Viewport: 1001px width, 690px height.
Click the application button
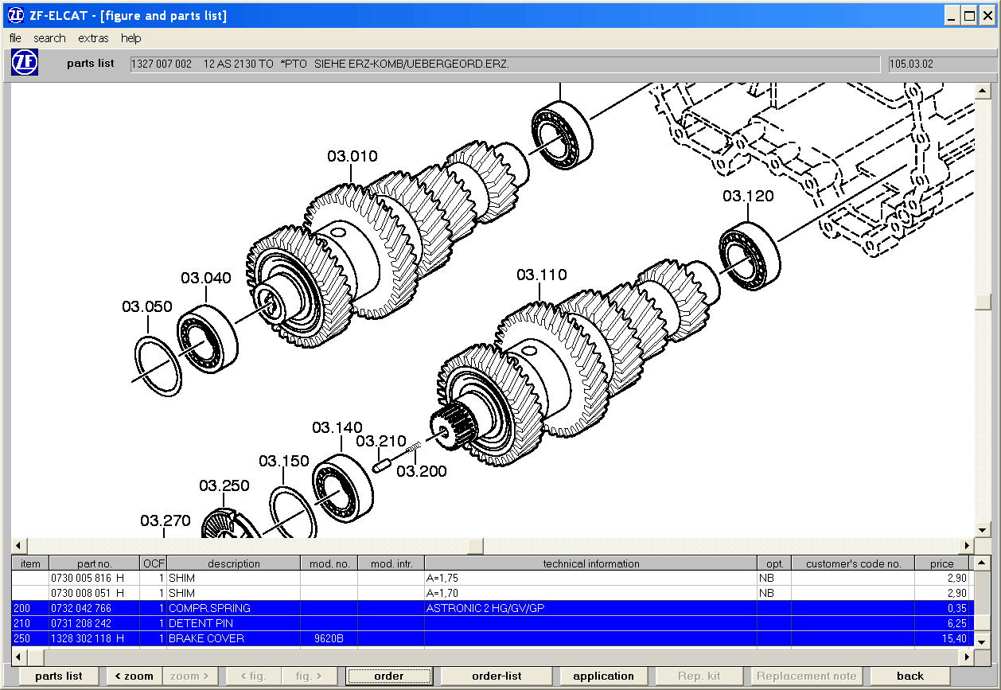604,676
